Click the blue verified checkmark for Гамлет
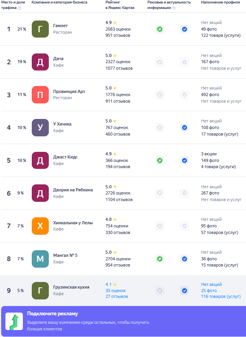 184,29
